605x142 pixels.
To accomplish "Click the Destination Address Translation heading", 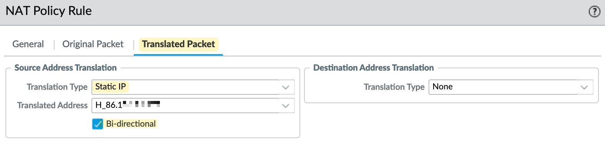I will (x=373, y=68).
